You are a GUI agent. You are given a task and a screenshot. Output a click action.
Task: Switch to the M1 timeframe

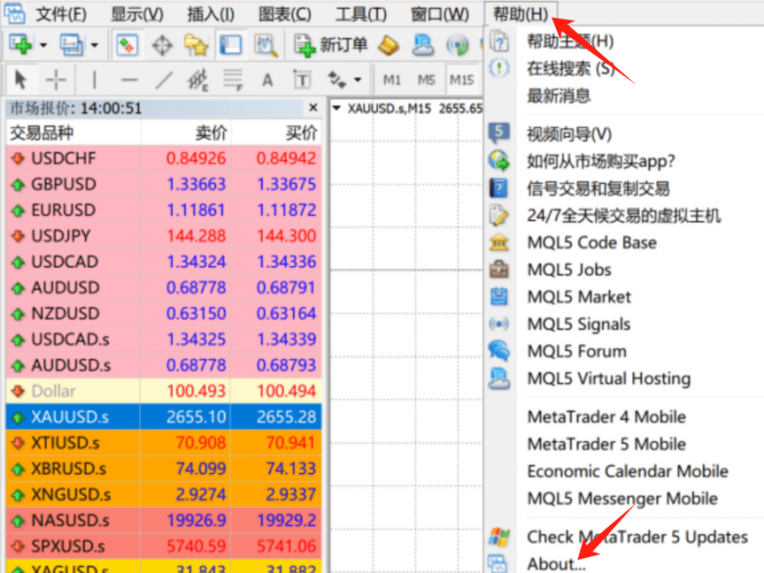coord(392,79)
